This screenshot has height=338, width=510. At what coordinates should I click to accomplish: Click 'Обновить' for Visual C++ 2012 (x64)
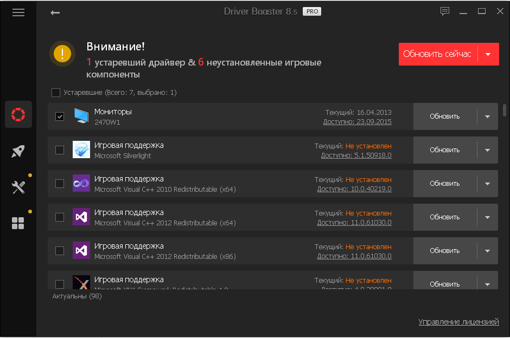coord(445,217)
